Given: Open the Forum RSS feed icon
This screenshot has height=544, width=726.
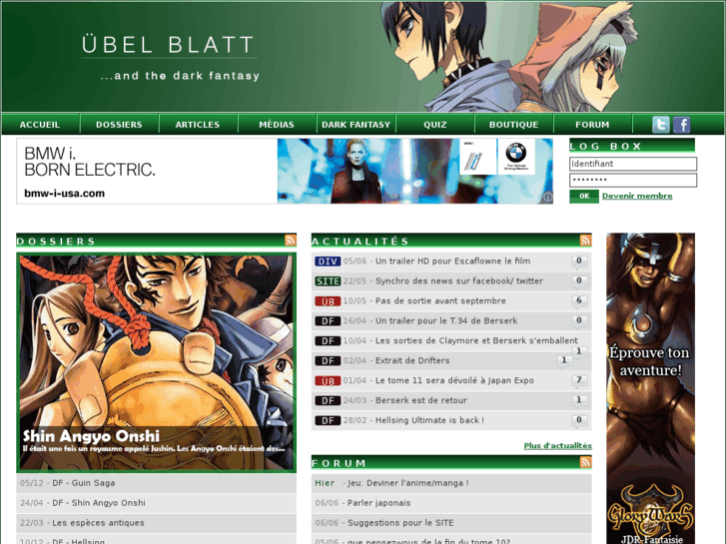Looking at the screenshot, I should click(586, 462).
